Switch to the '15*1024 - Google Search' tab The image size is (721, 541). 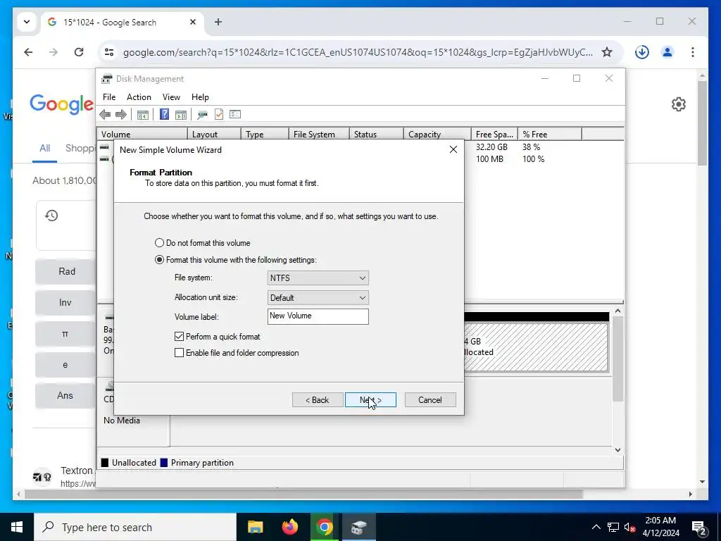123,22
